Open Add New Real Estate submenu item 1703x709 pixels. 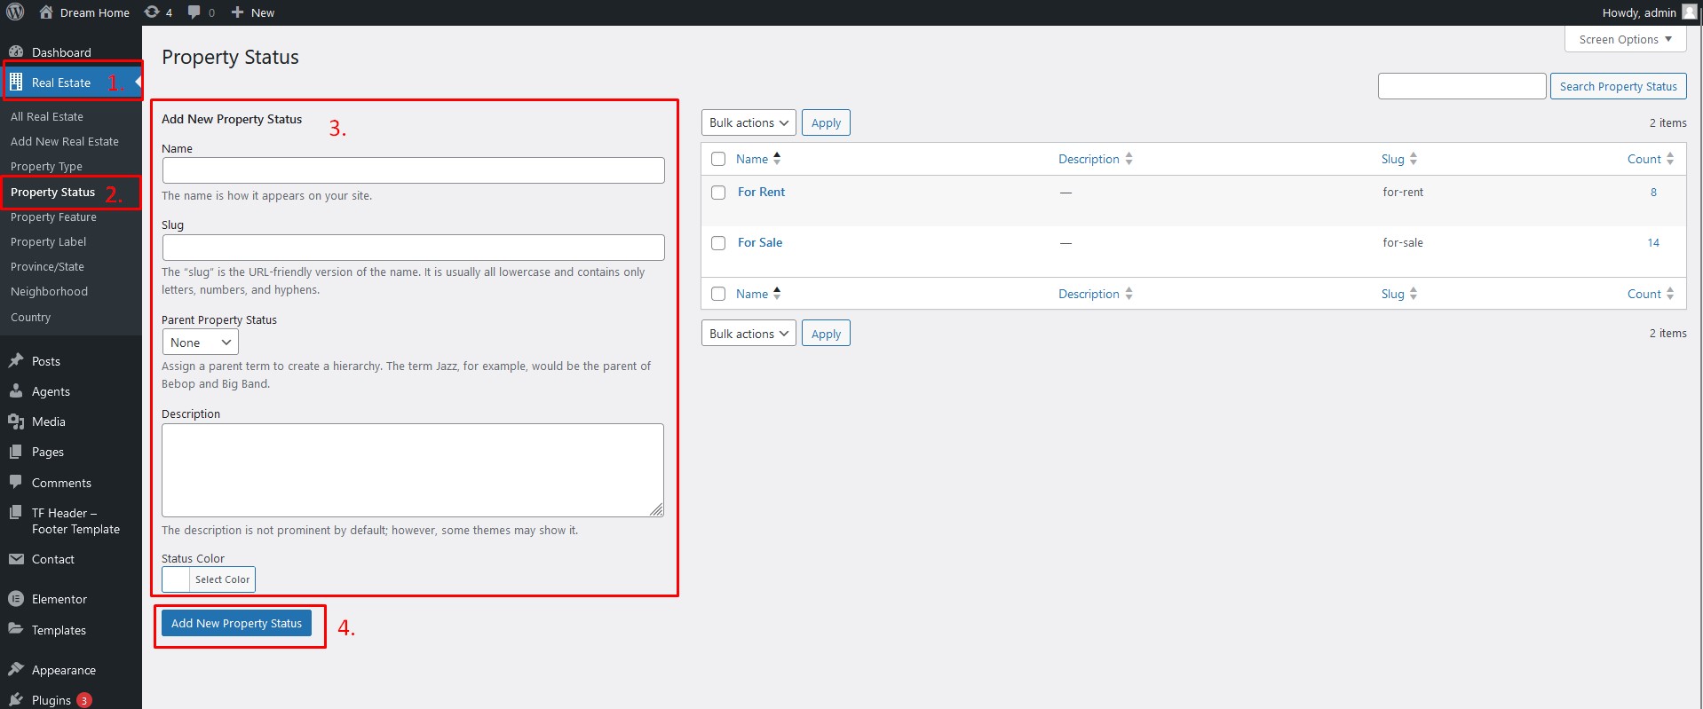[x=65, y=141]
